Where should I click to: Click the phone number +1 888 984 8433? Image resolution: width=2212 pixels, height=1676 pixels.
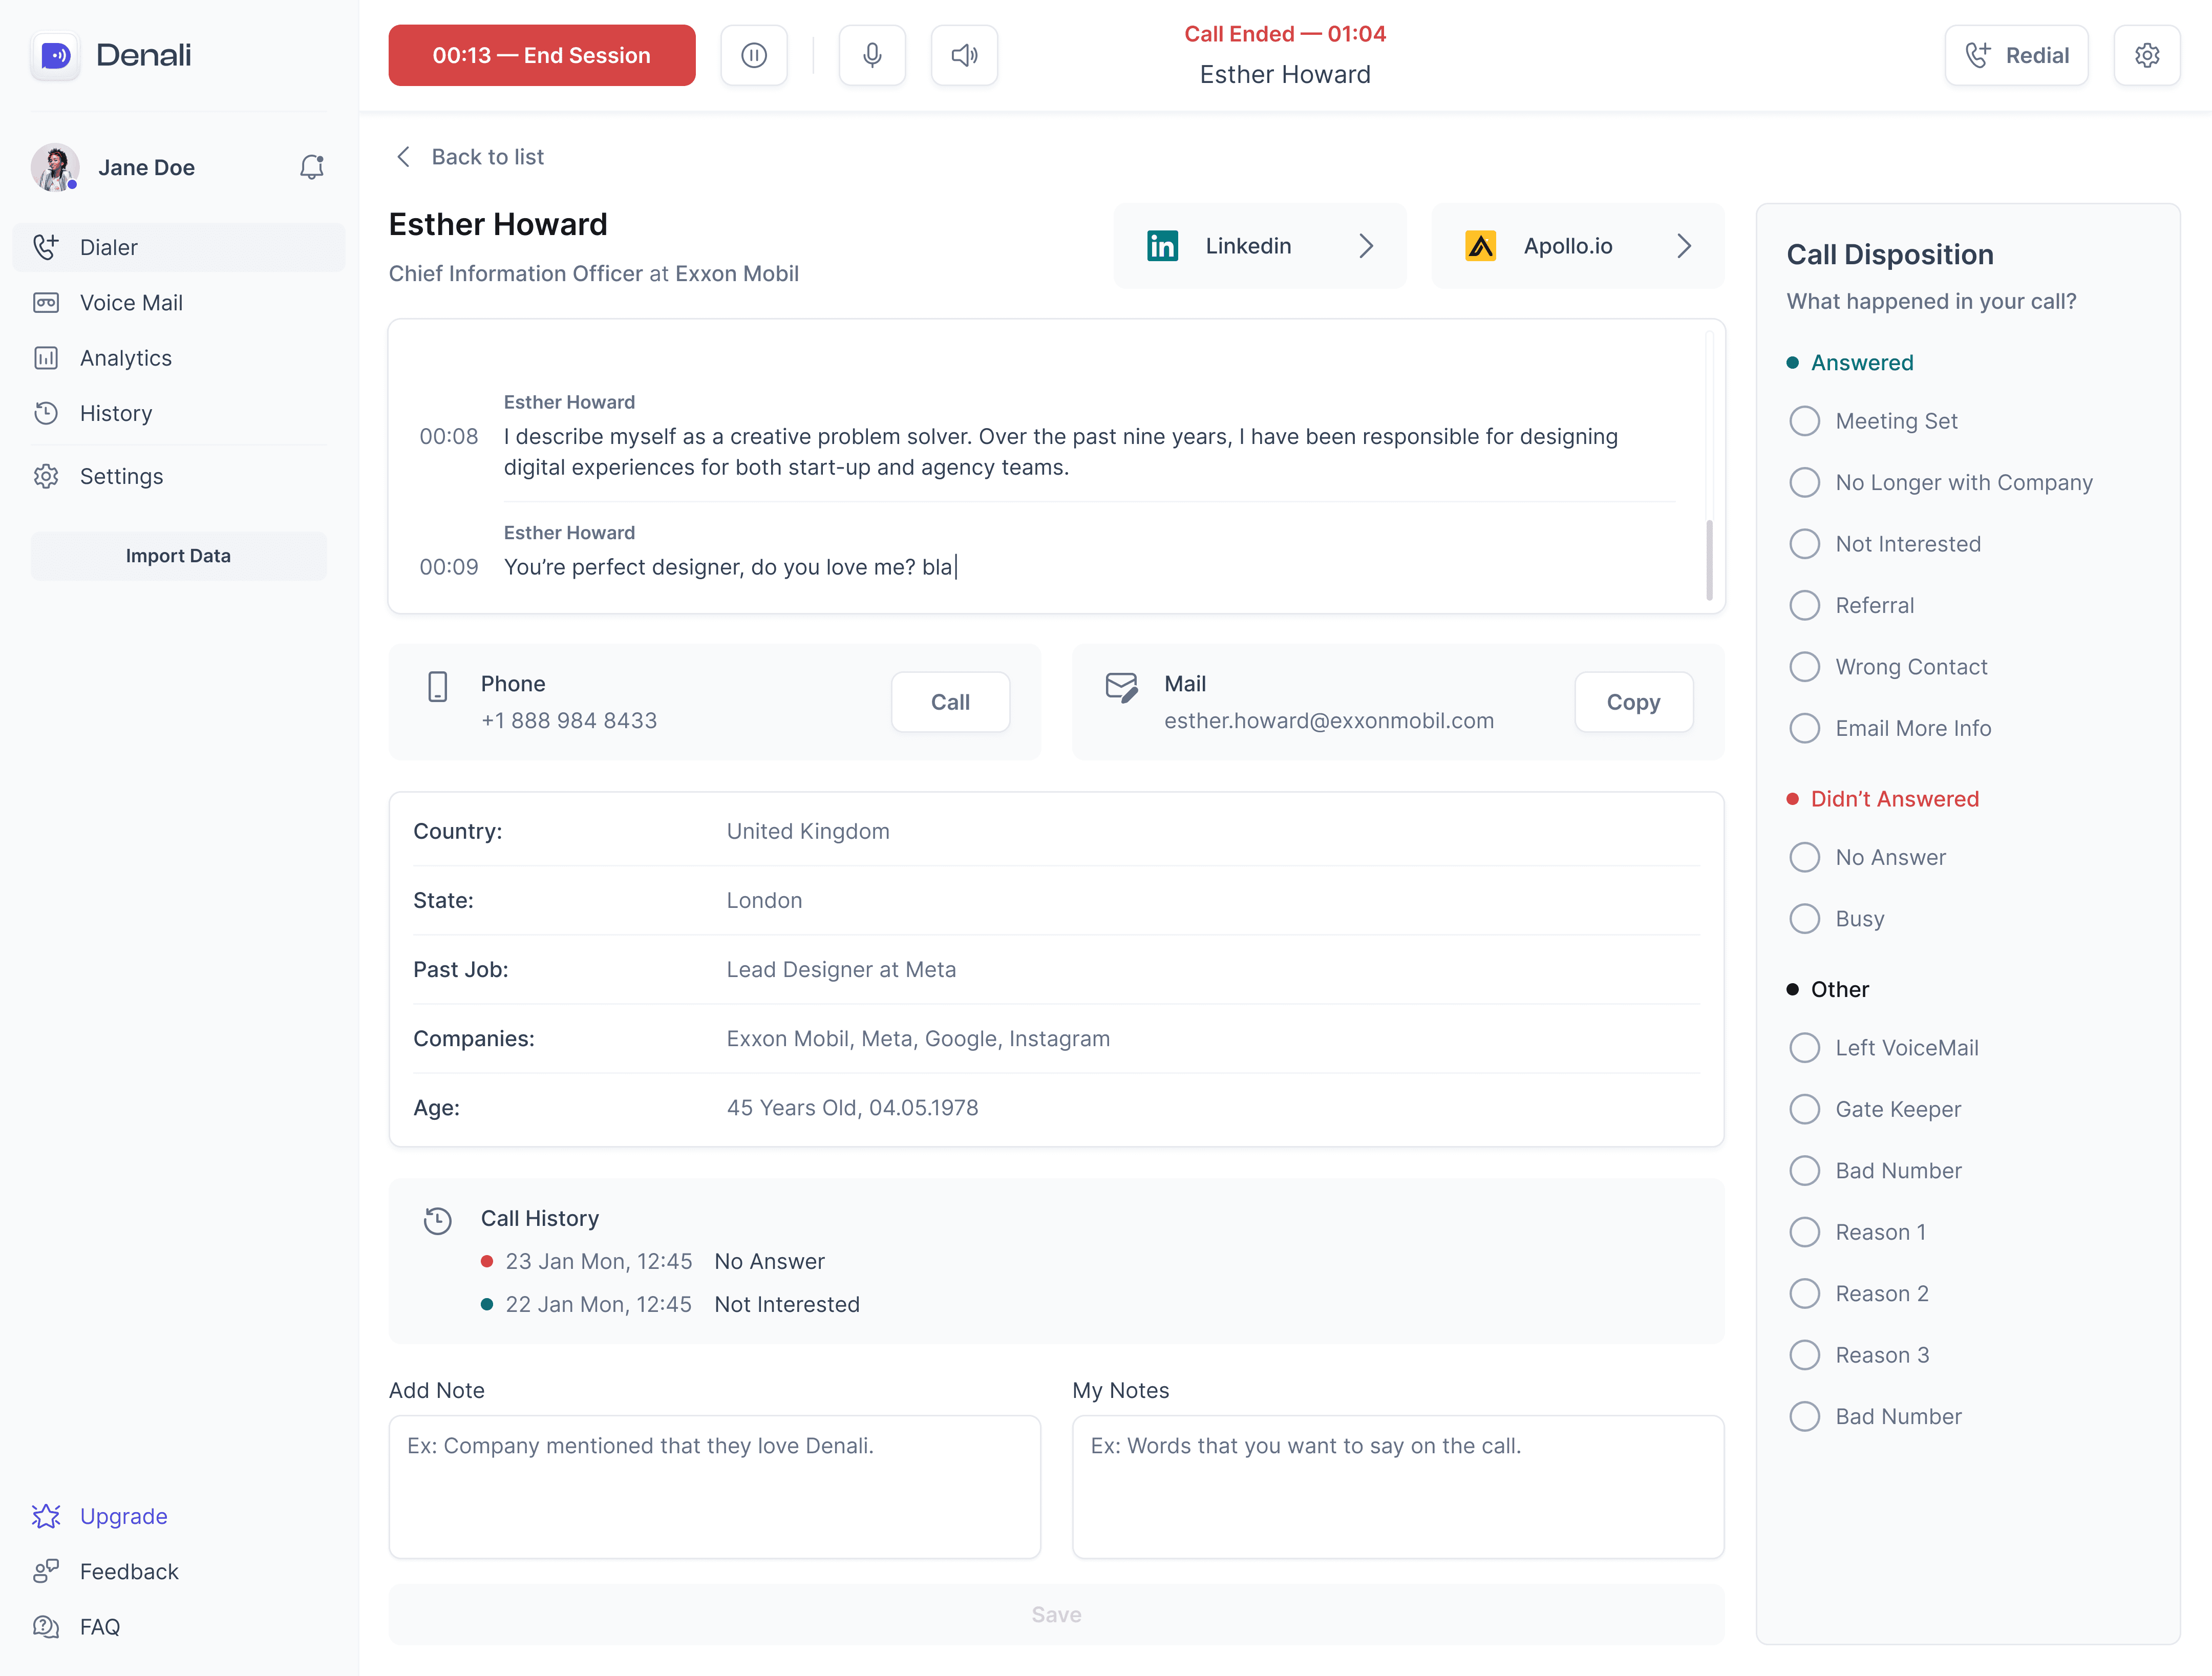pos(569,721)
